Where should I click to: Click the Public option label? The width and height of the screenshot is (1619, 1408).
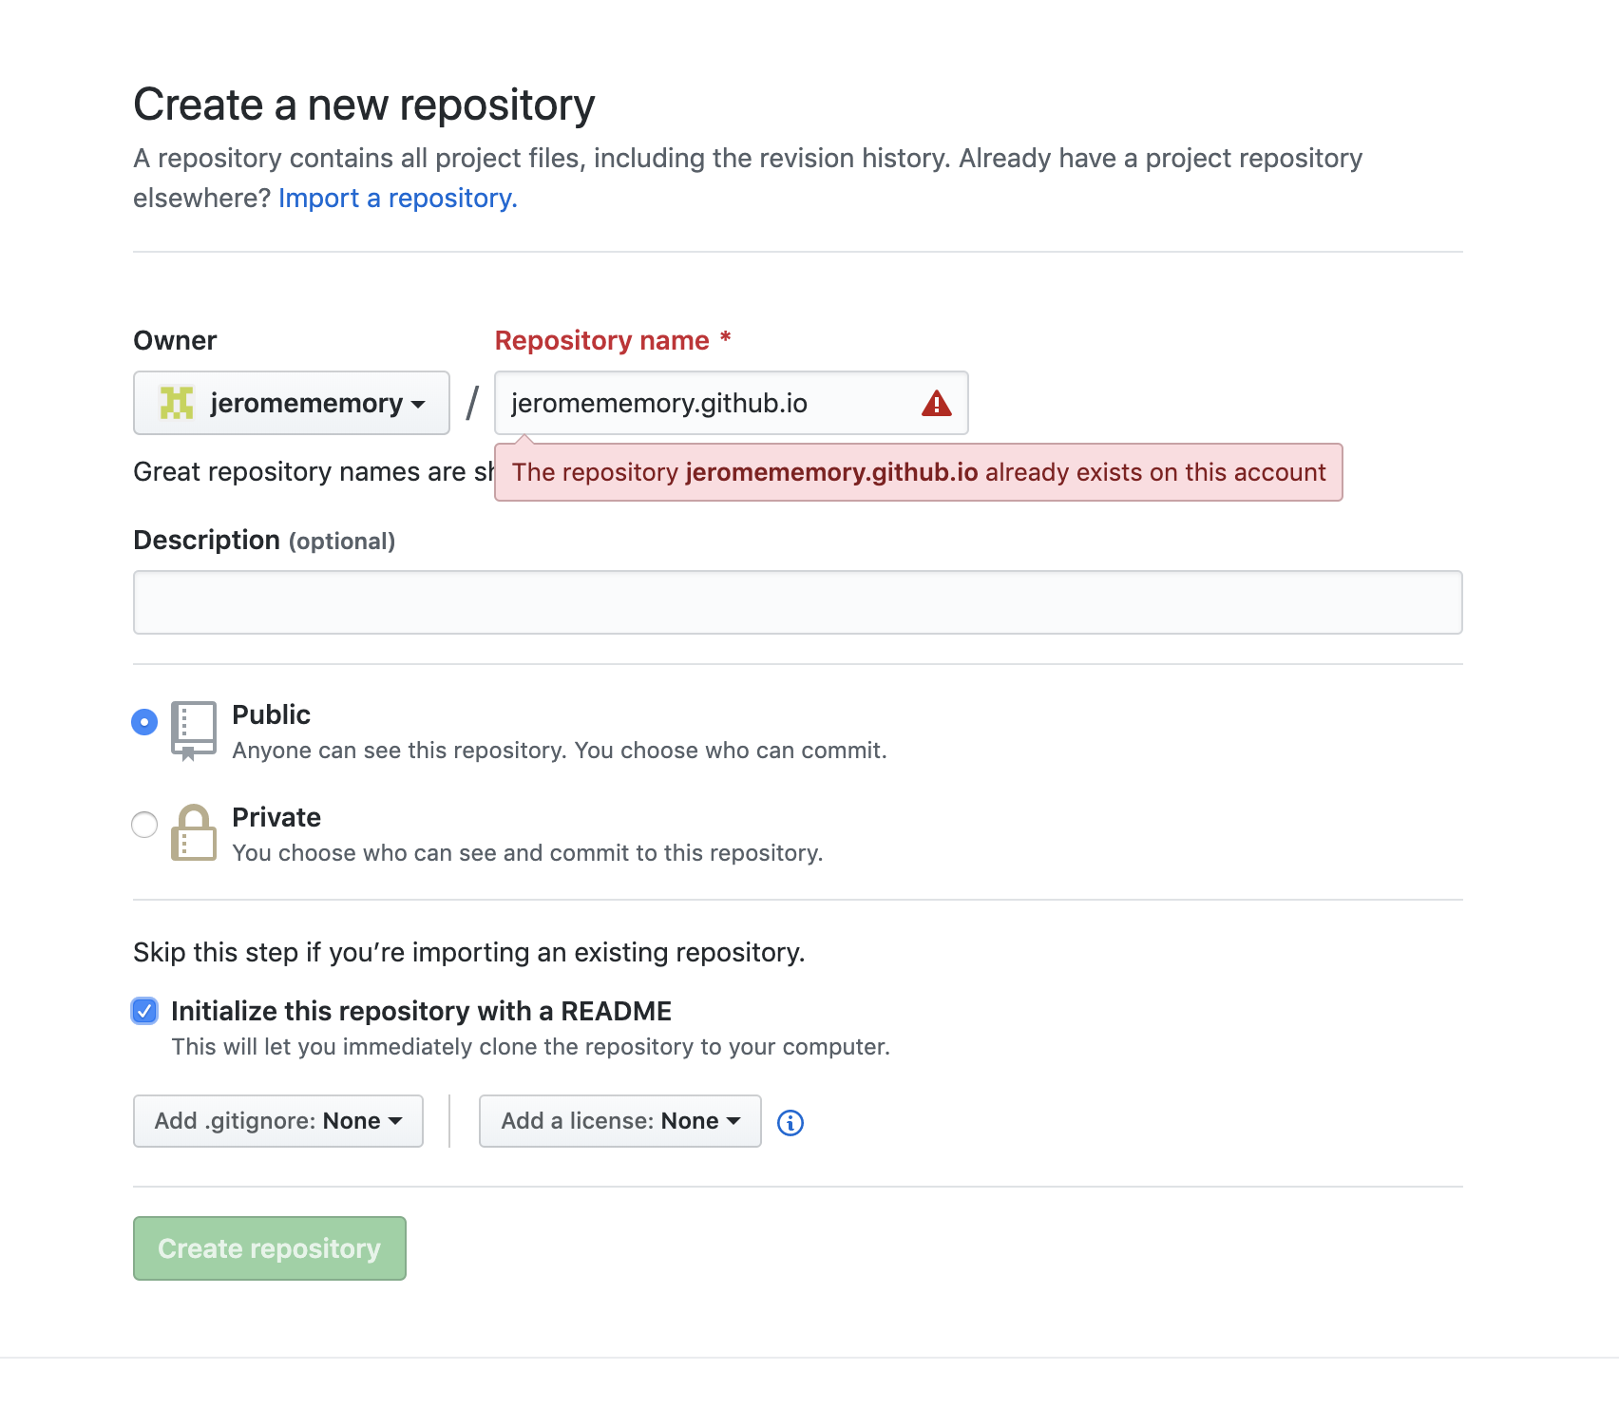(x=272, y=714)
